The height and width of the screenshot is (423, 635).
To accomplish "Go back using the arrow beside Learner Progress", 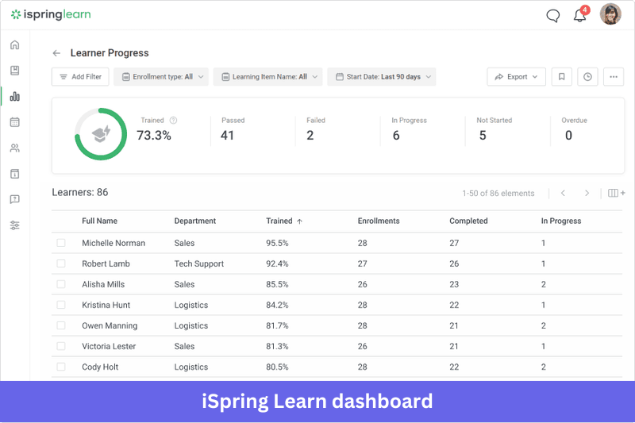I will tap(56, 53).
